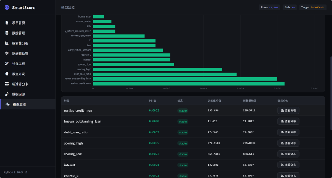Click feature name known_outstanding_loan in table
332x178 pixels.
(x=83, y=122)
